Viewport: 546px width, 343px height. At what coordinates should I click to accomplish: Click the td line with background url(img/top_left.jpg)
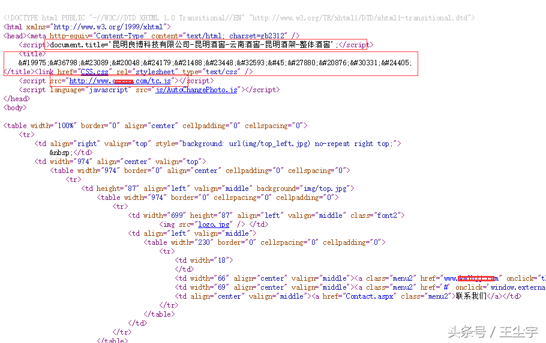click(218, 144)
